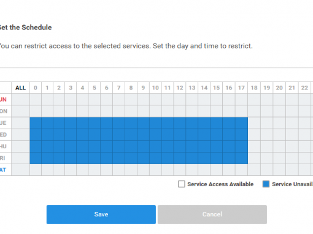This screenshot has width=313, height=234.
Task: Select the ALL column header
Action: tap(20, 88)
